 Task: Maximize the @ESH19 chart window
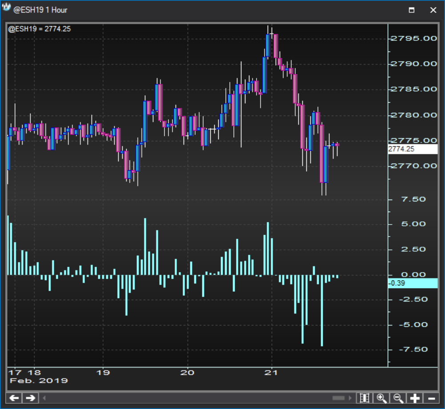click(412, 10)
